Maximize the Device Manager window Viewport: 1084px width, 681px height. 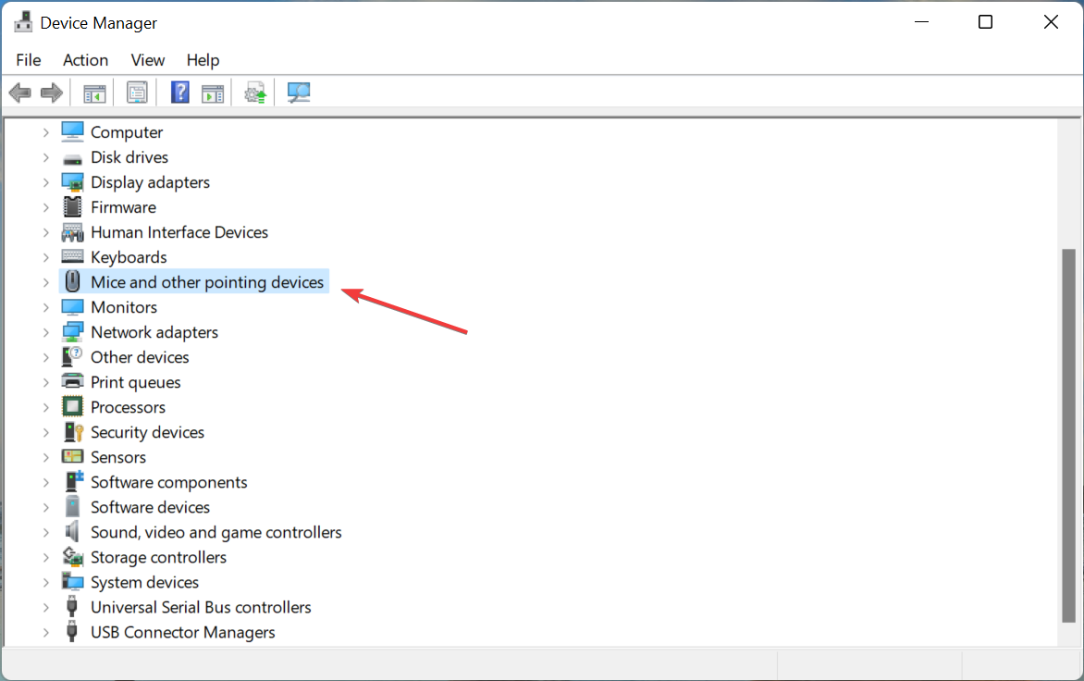(x=985, y=22)
